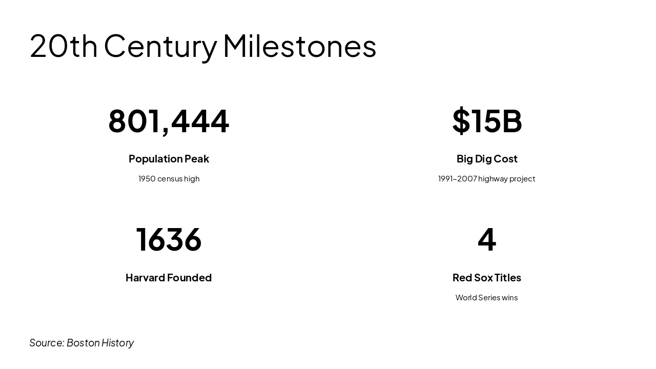Select the 'World Series wins' caption
The height and width of the screenshot is (369, 656).
486,298
